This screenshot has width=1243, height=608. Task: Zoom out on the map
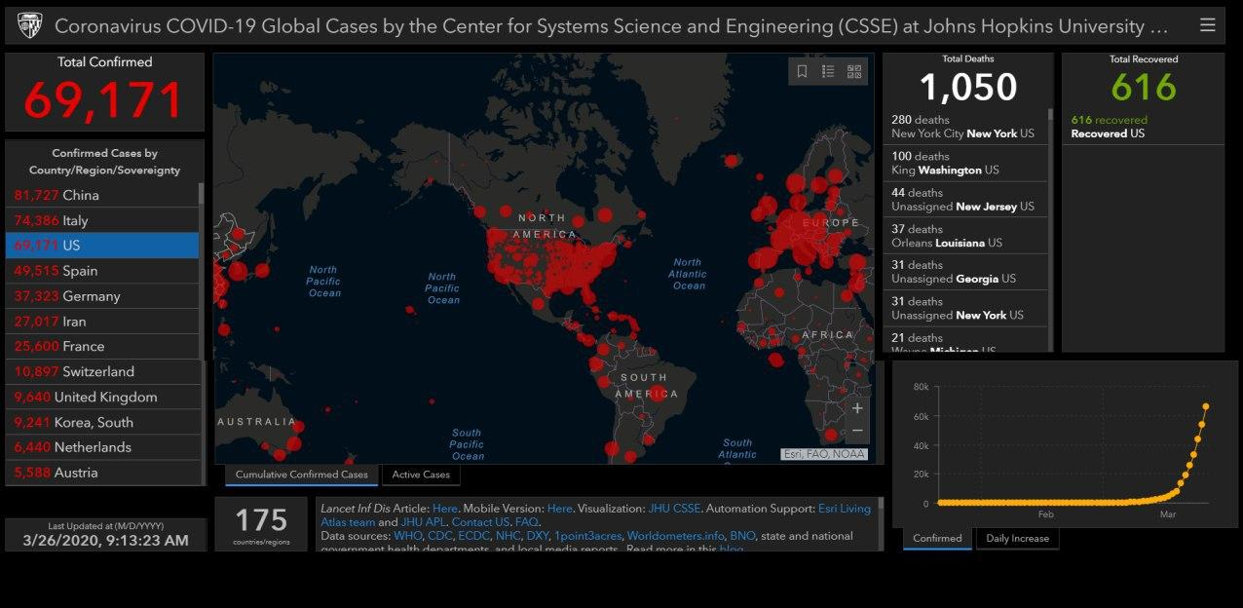[857, 432]
